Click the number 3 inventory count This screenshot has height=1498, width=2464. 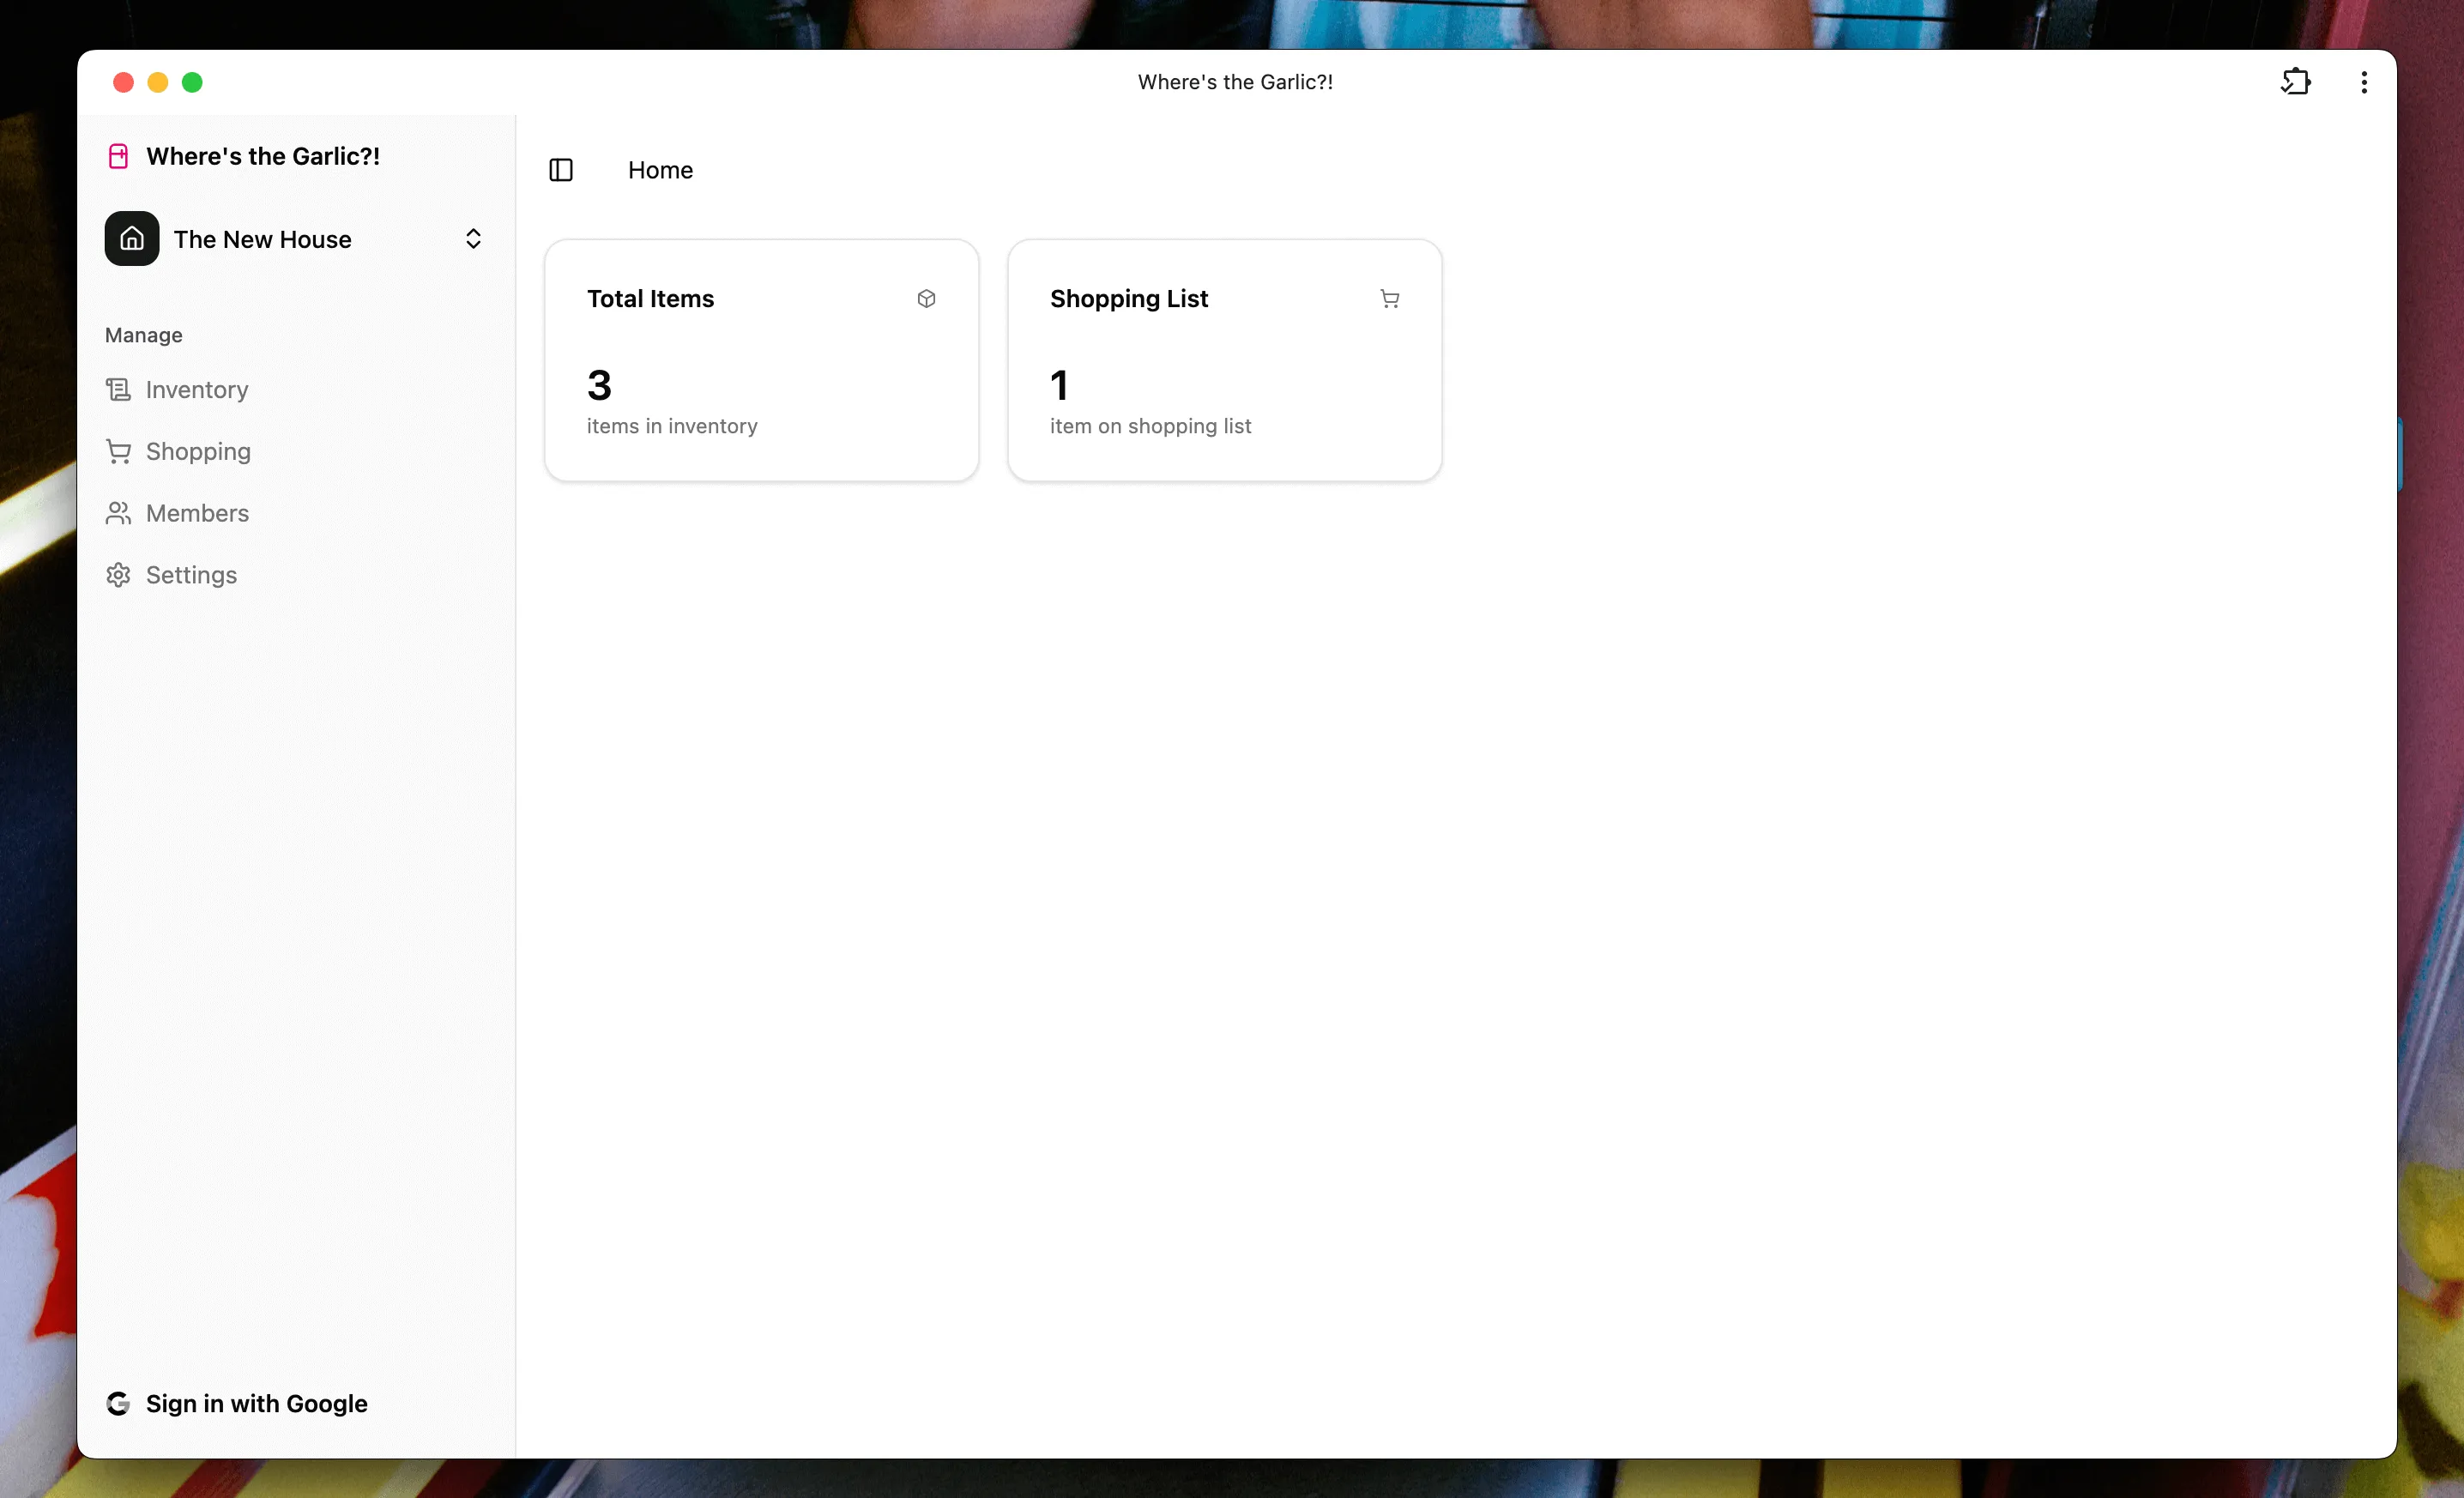pos(599,385)
